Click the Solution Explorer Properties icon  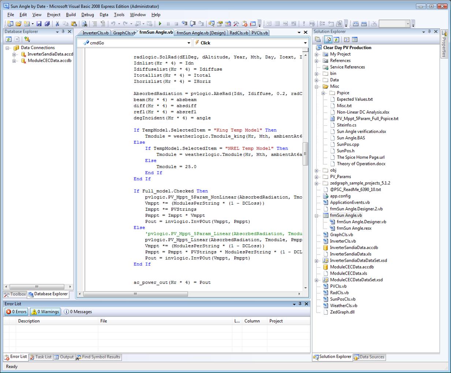coord(318,39)
